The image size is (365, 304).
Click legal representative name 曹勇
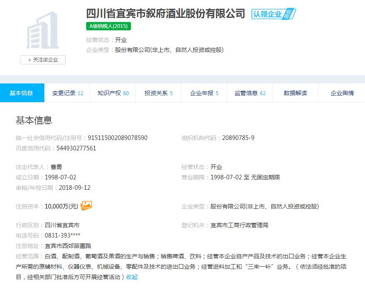[x=56, y=167]
